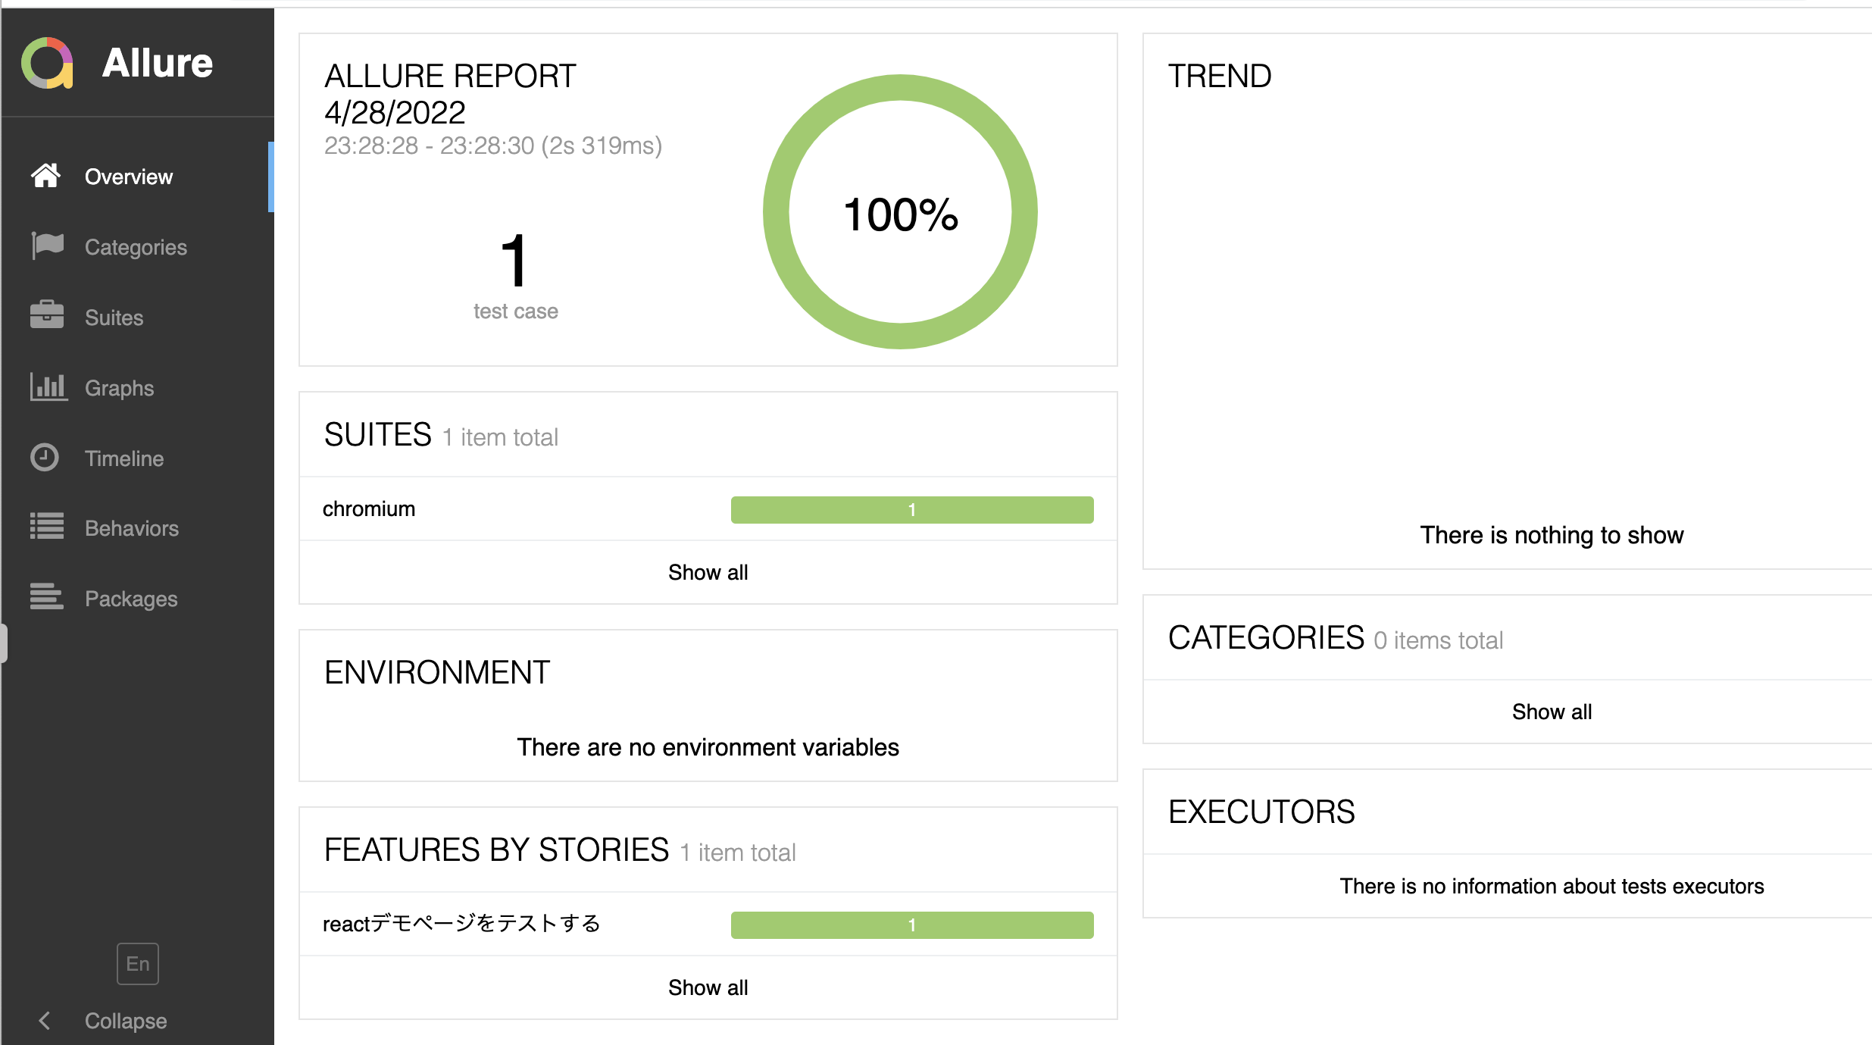Viewport: 1872px width, 1045px height.
Task: Collapse the sidebar with the chevron arrow
Action: 45,1021
